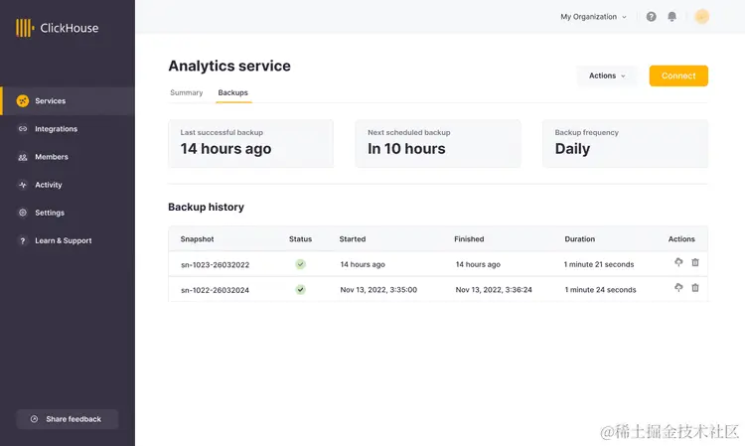Select the Backups tab
This screenshot has height=446, width=745.
point(233,92)
